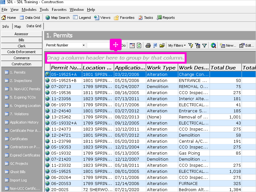The image size is (256, 192).
Task: Select the date cell 08/22/2013
Action: click(x=130, y=117)
